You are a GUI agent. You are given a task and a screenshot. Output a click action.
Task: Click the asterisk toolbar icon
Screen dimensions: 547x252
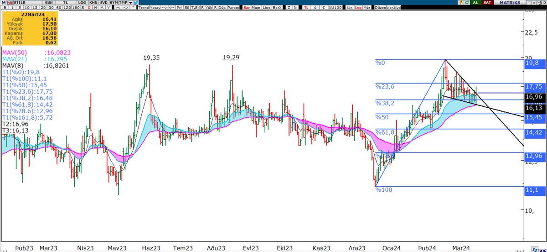coord(133,8)
